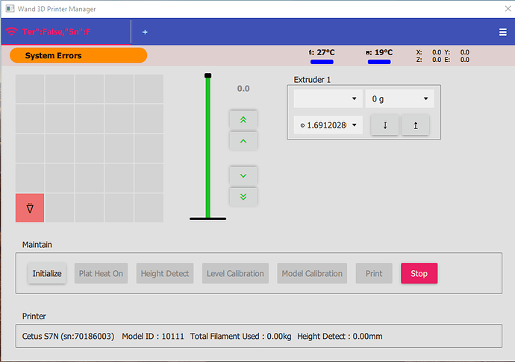515x362 pixels.
Task: Open the hamburger menu icon
Action: click(502, 32)
